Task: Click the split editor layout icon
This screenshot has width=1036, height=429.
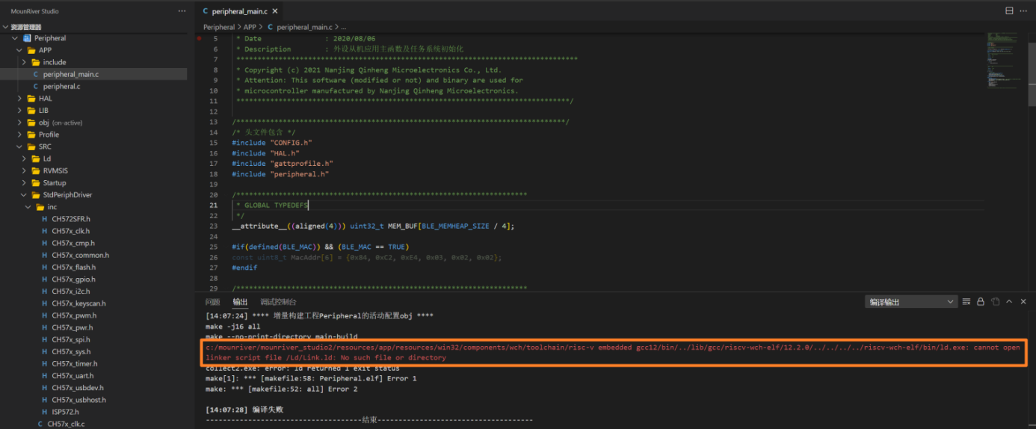Action: pyautogui.click(x=1009, y=10)
